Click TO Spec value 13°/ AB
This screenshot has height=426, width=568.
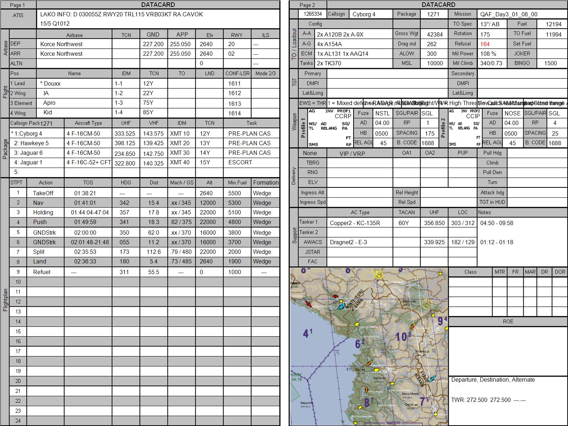490,24
